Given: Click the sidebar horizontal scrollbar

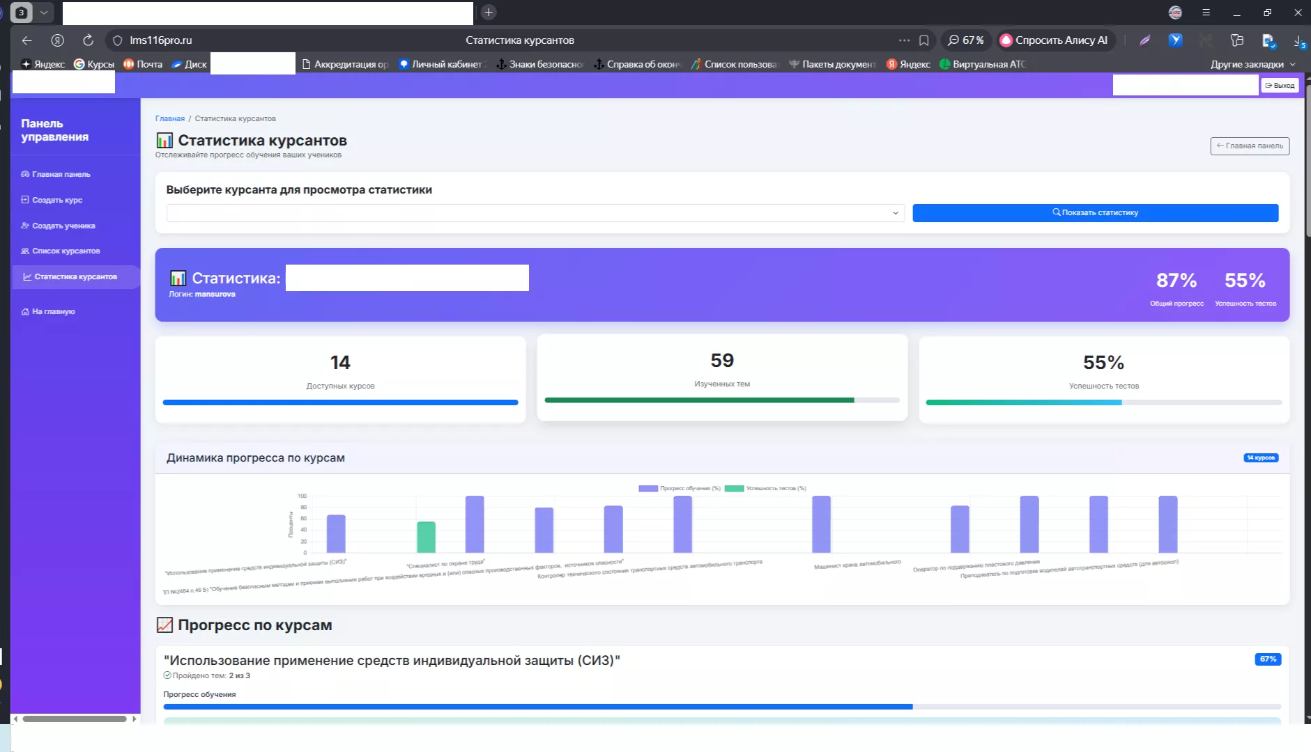Looking at the screenshot, I should (x=75, y=719).
